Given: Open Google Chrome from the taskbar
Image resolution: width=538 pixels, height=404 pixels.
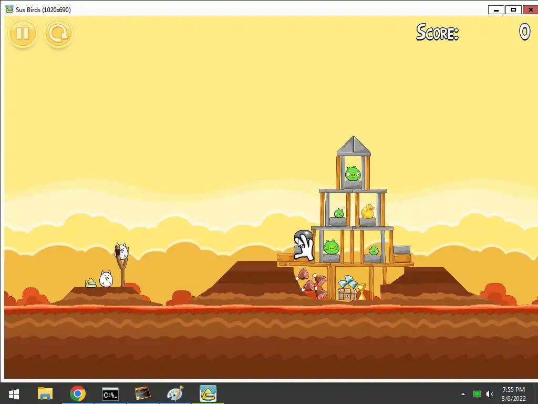Looking at the screenshot, I should [78, 393].
